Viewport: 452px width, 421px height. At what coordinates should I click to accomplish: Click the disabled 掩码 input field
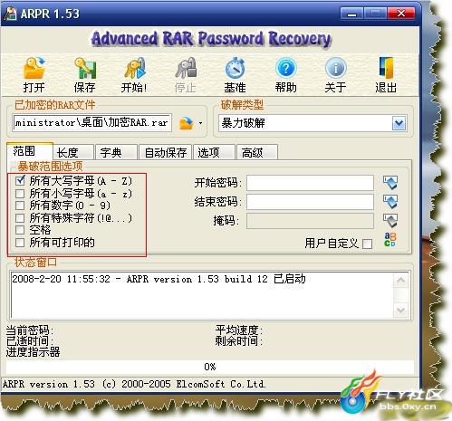(x=310, y=221)
